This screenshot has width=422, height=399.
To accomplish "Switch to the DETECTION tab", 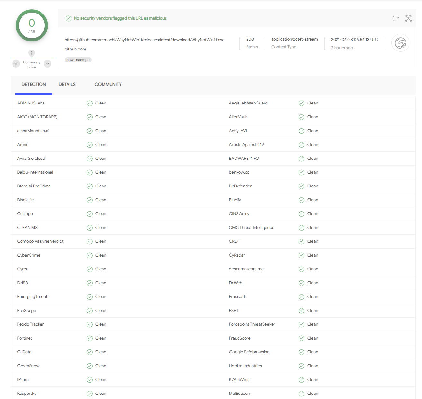I will (34, 84).
